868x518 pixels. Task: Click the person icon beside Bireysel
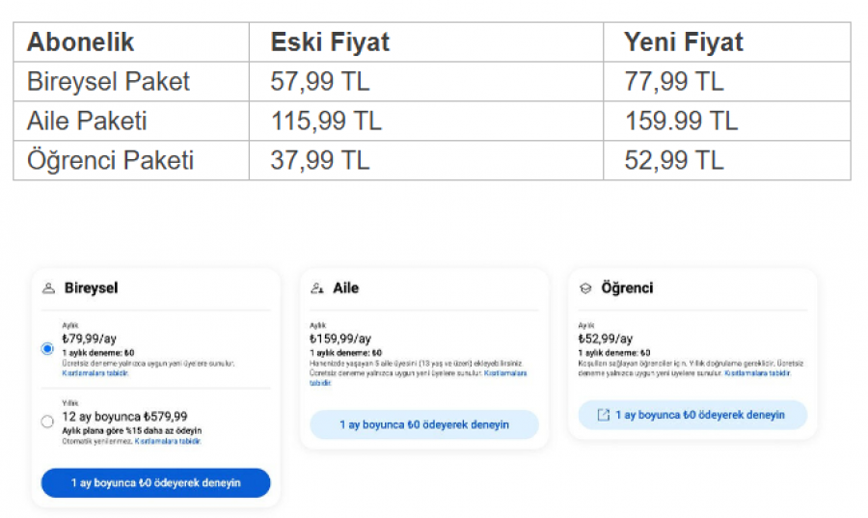[49, 288]
